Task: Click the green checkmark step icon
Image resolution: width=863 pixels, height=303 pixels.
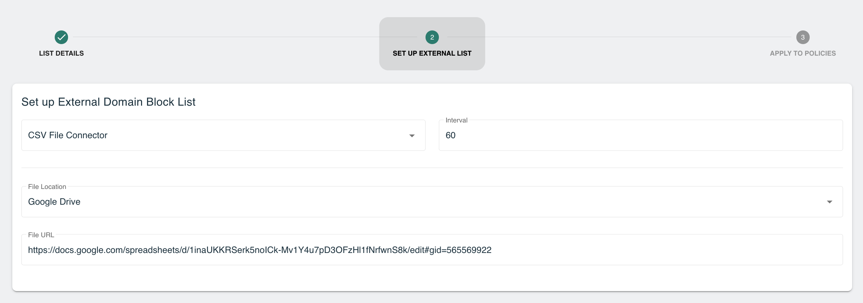Action: [61, 37]
